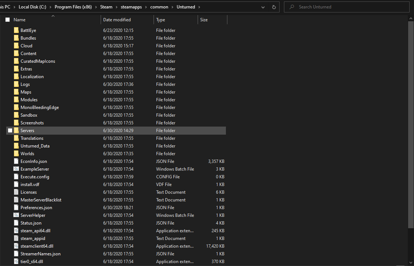This screenshot has height=266, width=414.
Task: Click the MonoBleedingEdge folder icon
Action: click(16, 107)
